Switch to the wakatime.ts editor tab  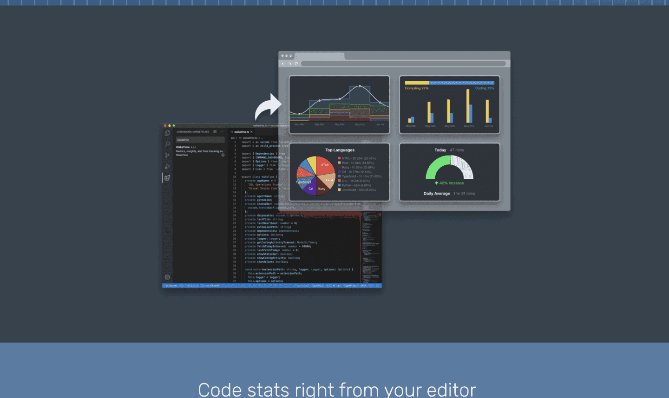242,132
